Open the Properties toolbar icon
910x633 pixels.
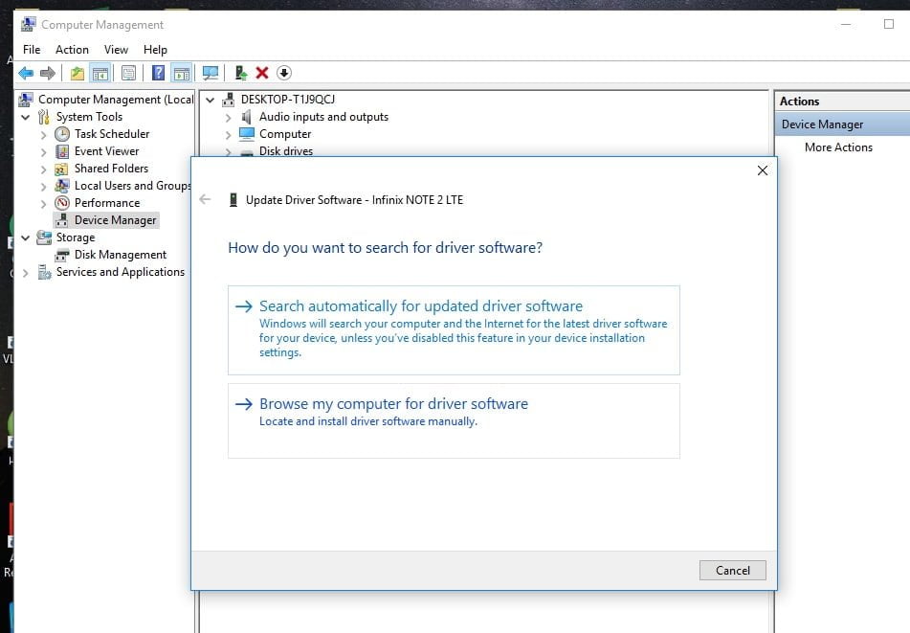129,73
